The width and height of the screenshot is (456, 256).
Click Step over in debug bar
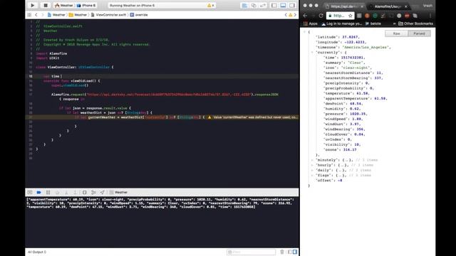(x=57, y=192)
